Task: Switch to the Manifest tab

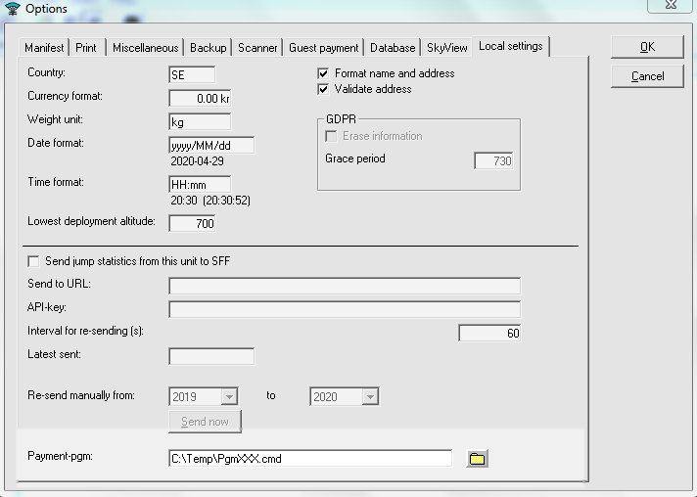Action: pos(44,47)
